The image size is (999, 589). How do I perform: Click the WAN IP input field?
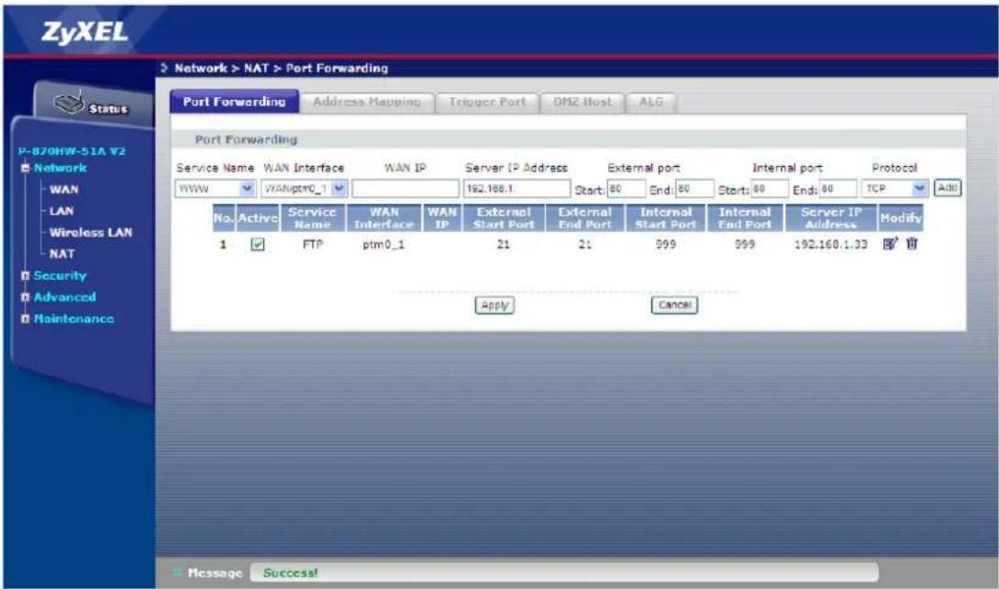[x=405, y=189]
